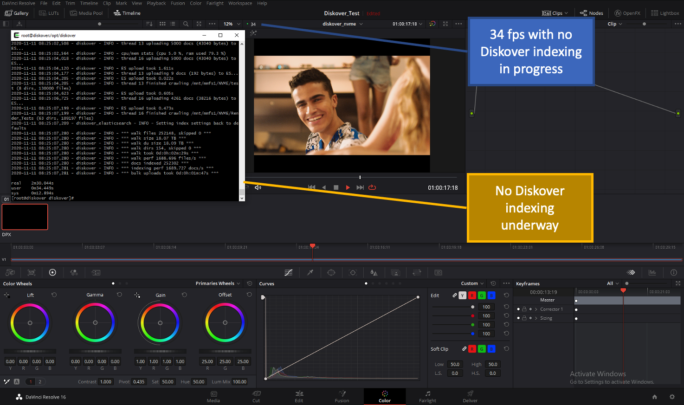Image resolution: width=684 pixels, height=405 pixels.
Task: Open the Qualifier eyedropper palette
Action: 310,273
